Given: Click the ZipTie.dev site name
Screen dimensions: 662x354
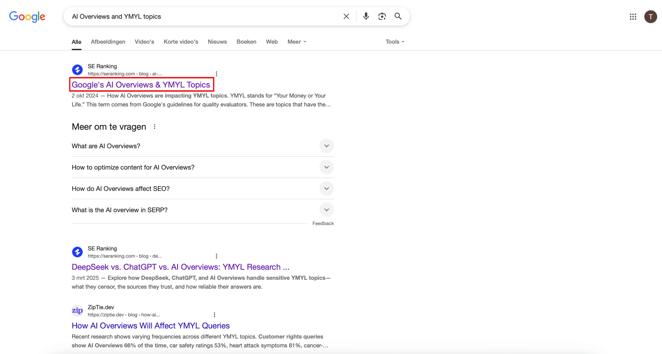Looking at the screenshot, I should point(101,307).
